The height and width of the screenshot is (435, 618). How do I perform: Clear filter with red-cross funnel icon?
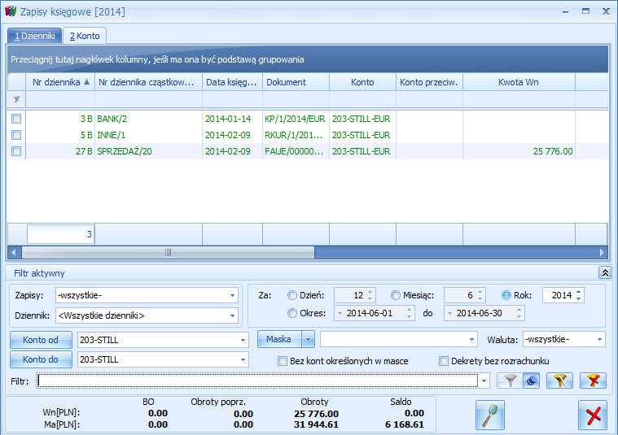coord(593,381)
